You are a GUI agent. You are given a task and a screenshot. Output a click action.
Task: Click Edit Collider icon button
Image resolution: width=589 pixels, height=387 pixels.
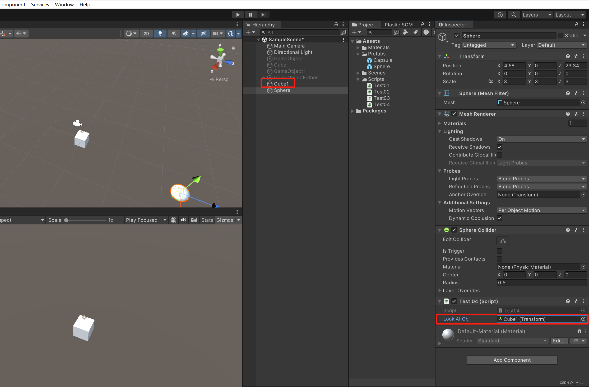pos(503,240)
